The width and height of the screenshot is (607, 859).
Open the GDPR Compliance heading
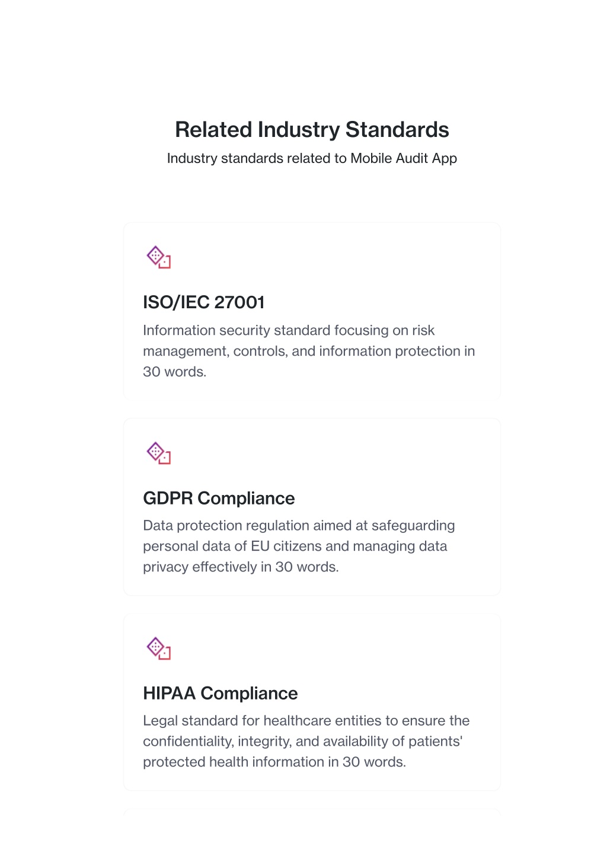(219, 498)
